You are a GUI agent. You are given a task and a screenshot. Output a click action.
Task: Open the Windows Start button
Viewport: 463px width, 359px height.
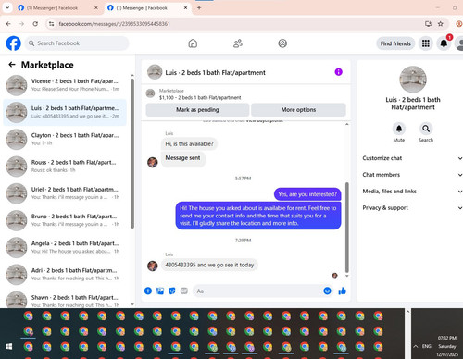(x=9, y=347)
